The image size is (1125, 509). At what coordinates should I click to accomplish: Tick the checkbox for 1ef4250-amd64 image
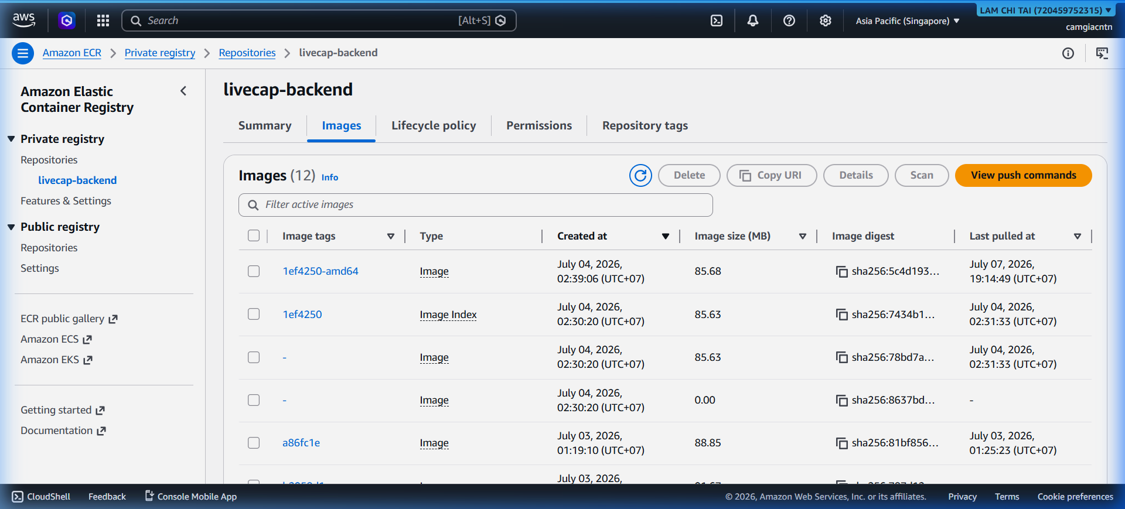[x=254, y=271]
